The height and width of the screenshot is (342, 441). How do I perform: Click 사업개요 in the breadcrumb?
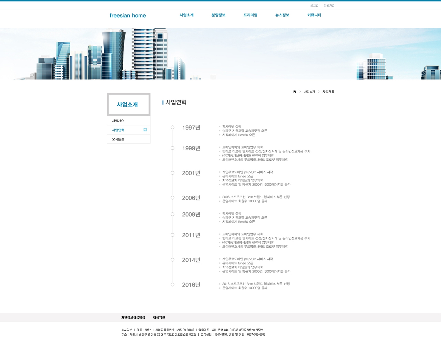pyautogui.click(x=328, y=92)
